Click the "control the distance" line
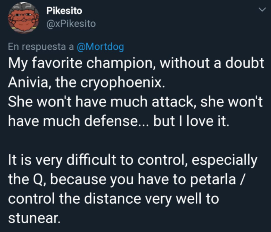The image size is (271, 232). pyautogui.click(x=114, y=199)
